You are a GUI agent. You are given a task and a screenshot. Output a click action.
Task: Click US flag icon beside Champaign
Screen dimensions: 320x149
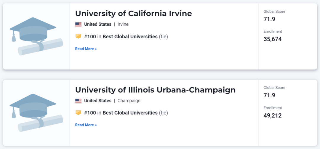coord(78,101)
